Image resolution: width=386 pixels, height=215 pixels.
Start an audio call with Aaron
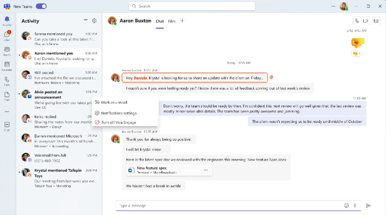(357, 21)
